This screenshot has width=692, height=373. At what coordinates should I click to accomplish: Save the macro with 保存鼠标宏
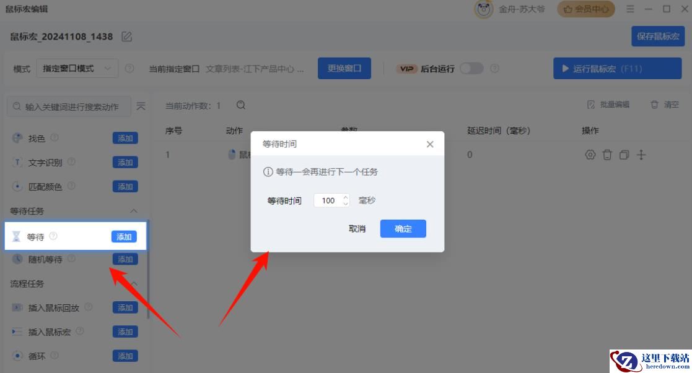click(x=658, y=36)
